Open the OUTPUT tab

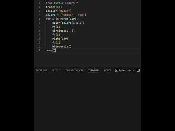pos(56,70)
